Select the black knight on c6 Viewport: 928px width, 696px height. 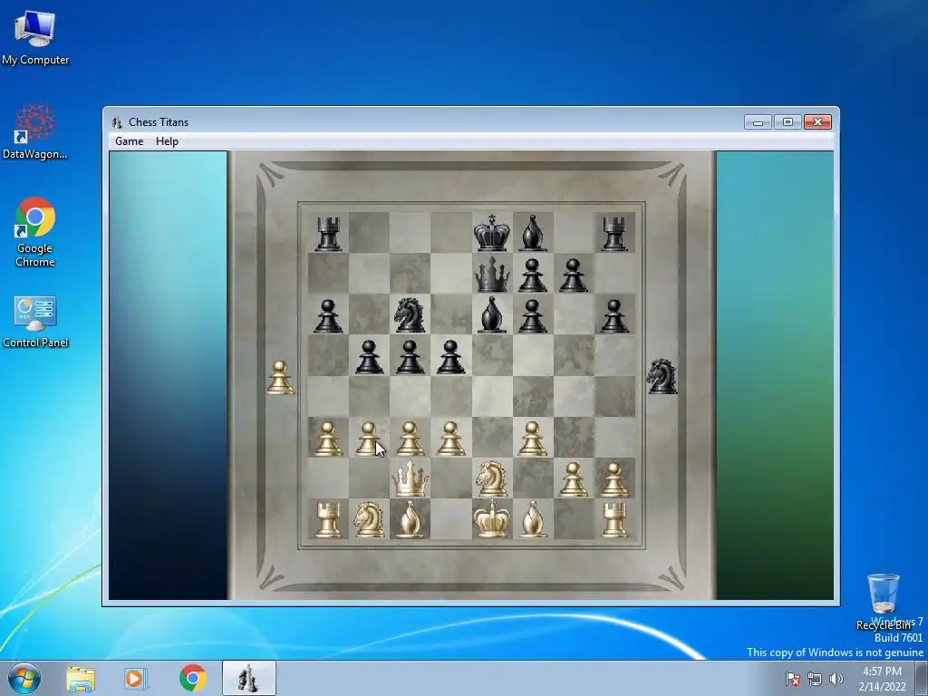411,314
